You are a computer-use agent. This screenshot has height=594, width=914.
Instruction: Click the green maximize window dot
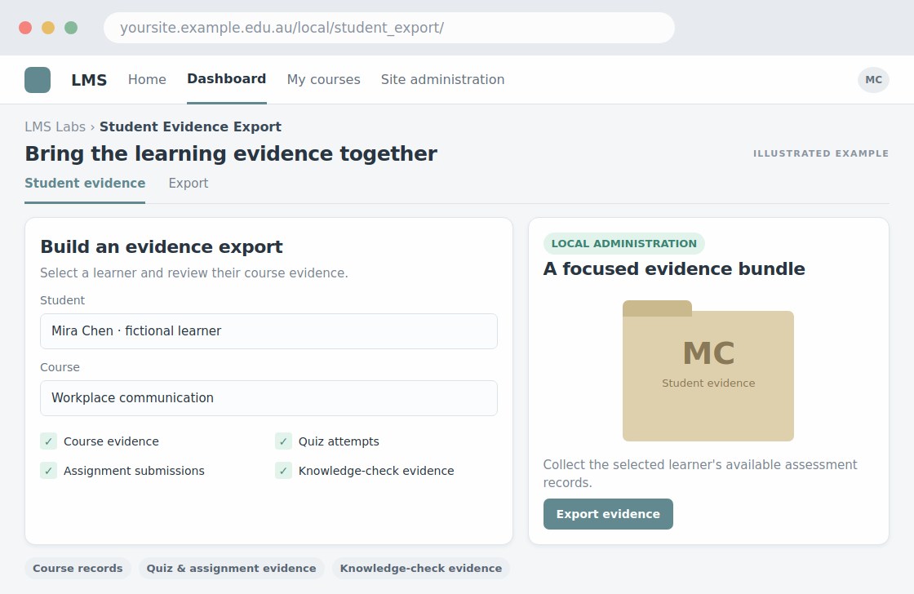point(71,28)
